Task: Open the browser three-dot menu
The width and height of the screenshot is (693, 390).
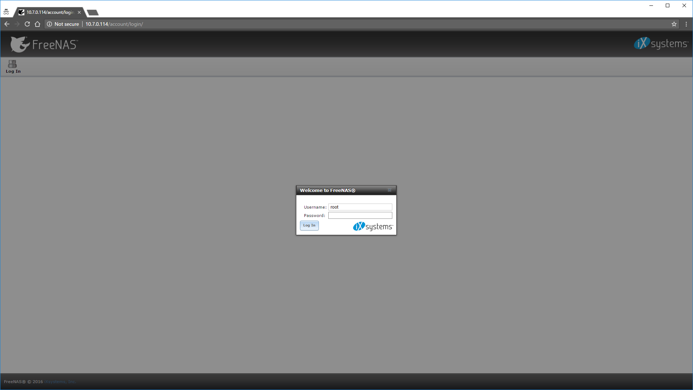Action: 686,24
